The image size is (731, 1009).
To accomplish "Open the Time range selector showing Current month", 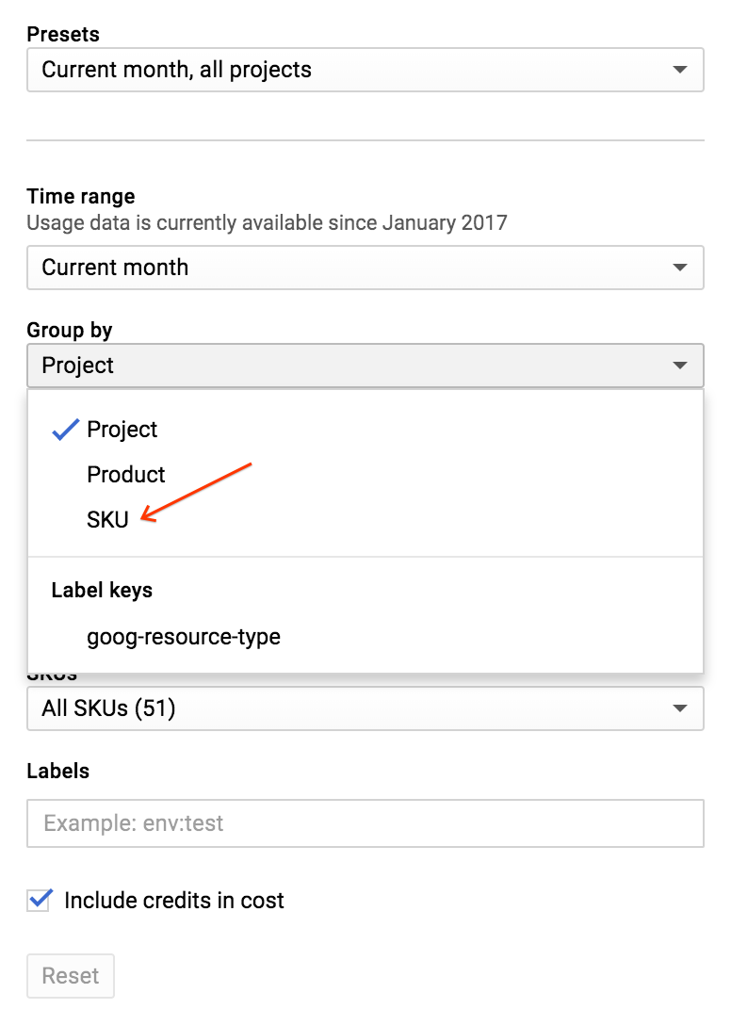I will (x=365, y=268).
